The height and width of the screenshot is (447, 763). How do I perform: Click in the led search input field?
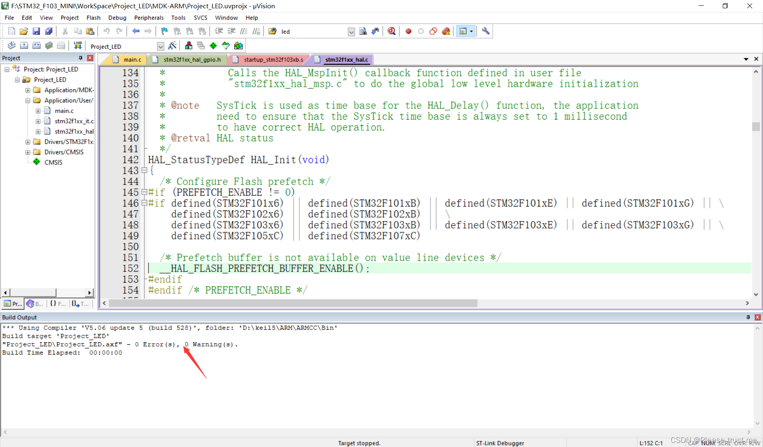point(313,32)
